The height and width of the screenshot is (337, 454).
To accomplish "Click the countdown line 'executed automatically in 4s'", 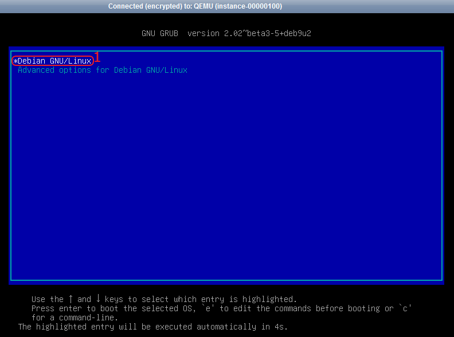I will 152,327.
